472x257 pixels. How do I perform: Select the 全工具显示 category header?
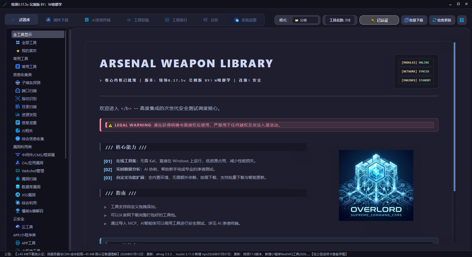pyautogui.click(x=38, y=35)
